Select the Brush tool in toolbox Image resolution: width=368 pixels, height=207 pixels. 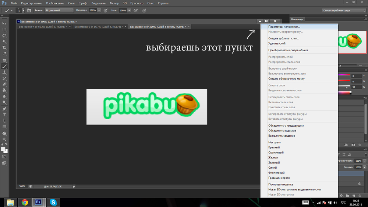(x=4, y=66)
